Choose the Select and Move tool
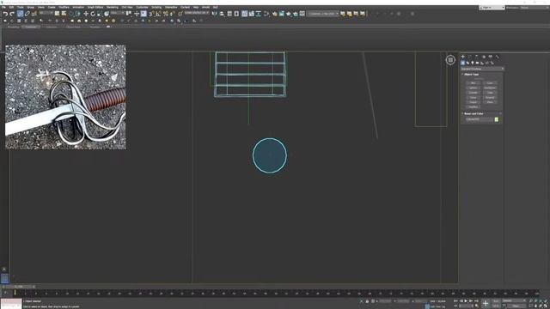 86,14
